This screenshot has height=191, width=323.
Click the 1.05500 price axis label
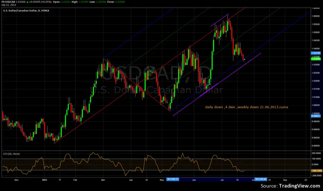click(316, 24)
